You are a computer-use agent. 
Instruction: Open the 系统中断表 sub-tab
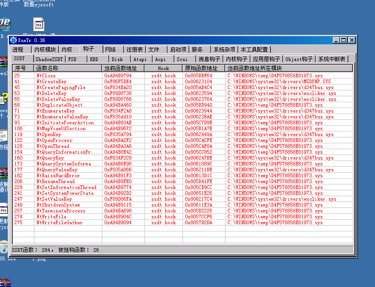click(x=332, y=59)
